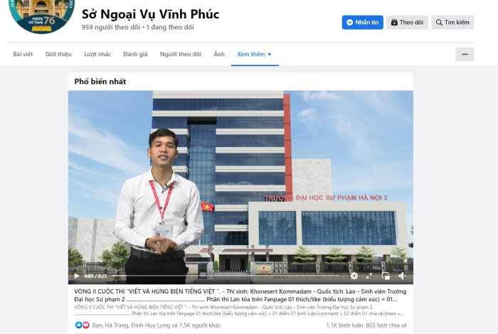Open the Giới thiệu tab
This screenshot has width=498, height=334.
tap(58, 54)
